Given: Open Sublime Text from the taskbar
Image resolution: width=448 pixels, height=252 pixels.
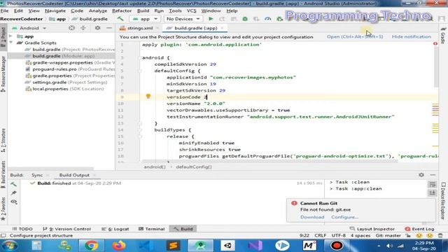Looking at the screenshot, I should (x=173, y=246).
